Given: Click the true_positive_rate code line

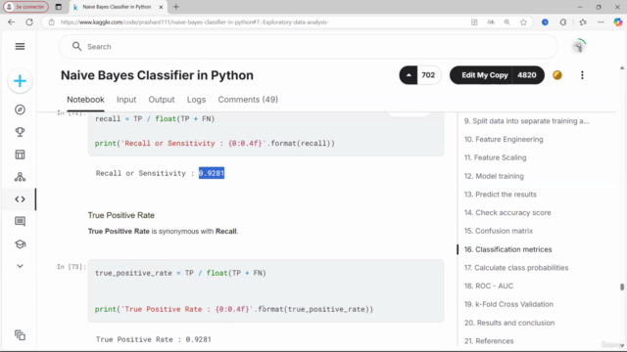Looking at the screenshot, I should (180, 273).
